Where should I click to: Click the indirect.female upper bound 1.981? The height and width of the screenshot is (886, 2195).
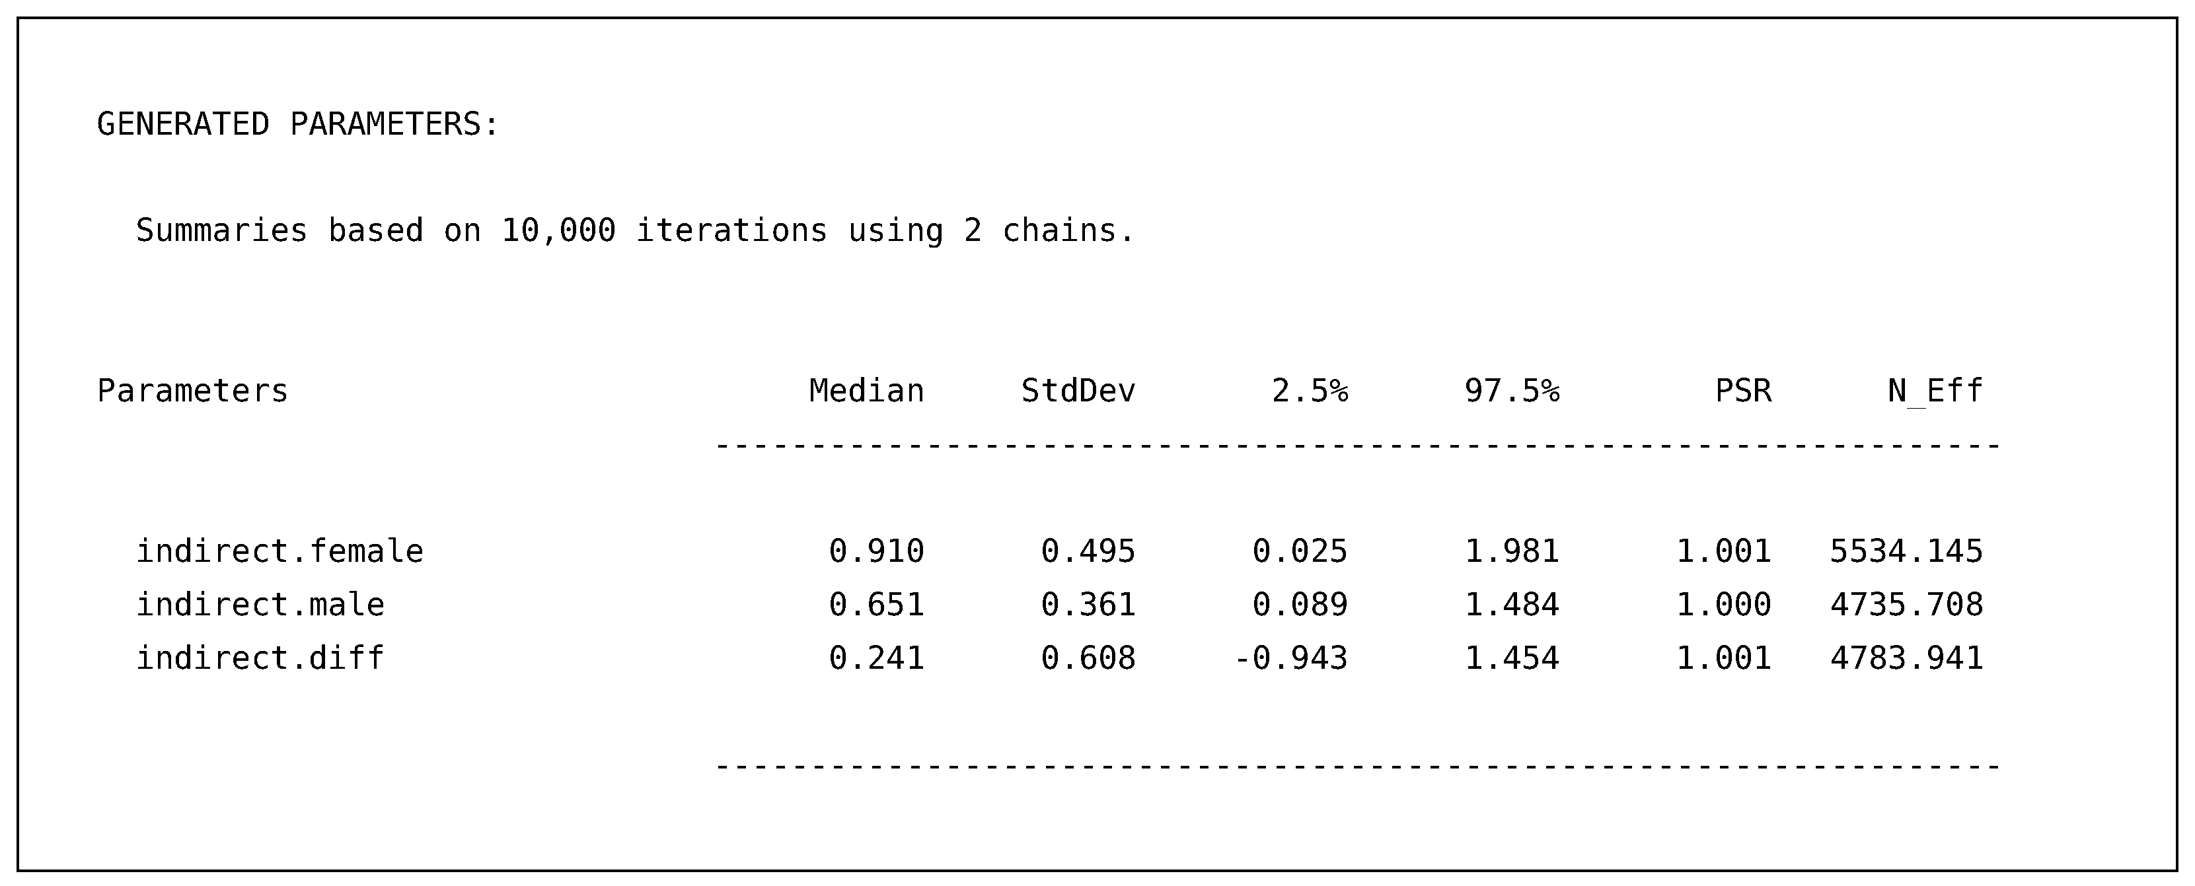(x=1512, y=551)
